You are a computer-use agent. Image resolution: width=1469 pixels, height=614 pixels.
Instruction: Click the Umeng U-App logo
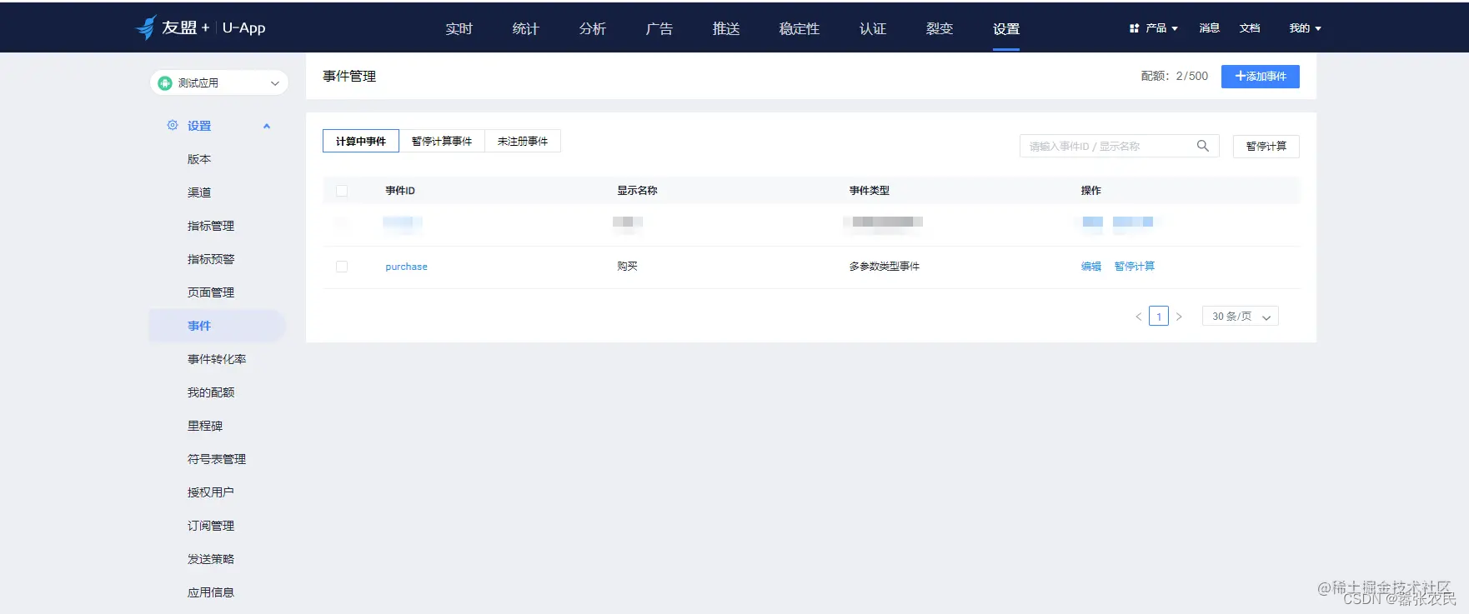pos(200,27)
